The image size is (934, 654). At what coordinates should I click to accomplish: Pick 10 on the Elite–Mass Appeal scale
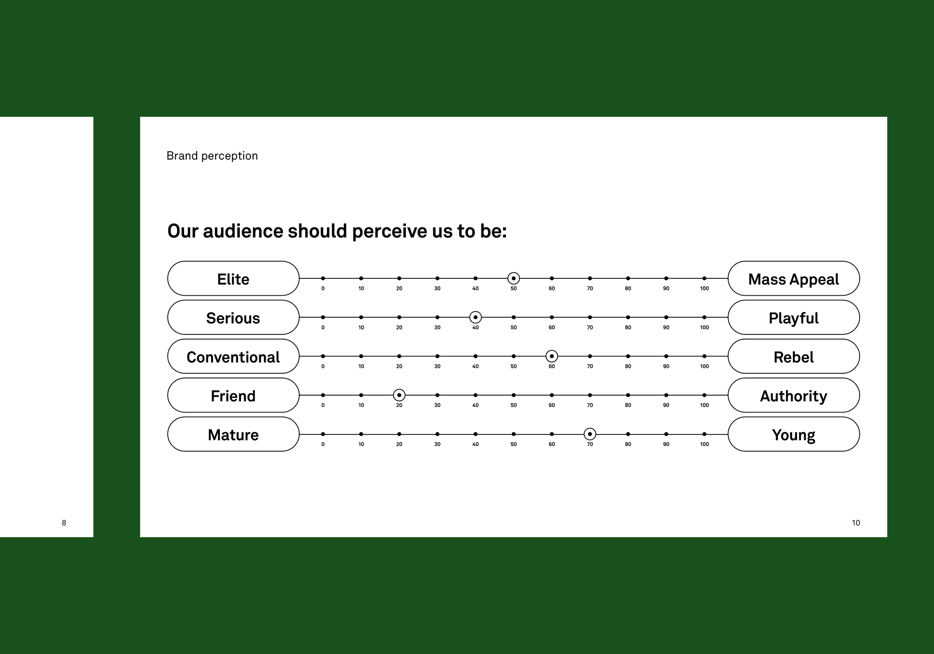(x=361, y=278)
